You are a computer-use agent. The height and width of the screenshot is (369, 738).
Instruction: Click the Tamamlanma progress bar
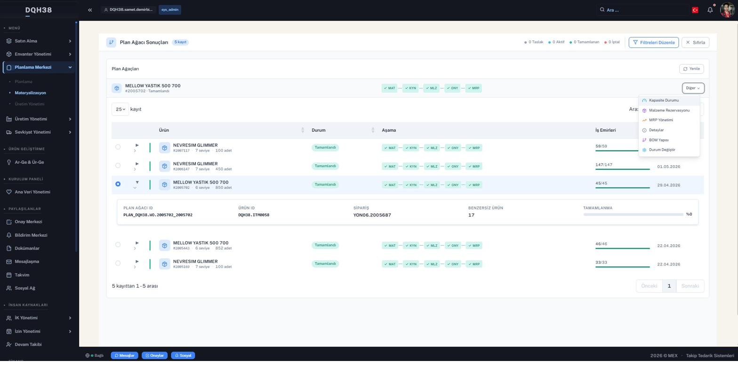tap(633, 215)
